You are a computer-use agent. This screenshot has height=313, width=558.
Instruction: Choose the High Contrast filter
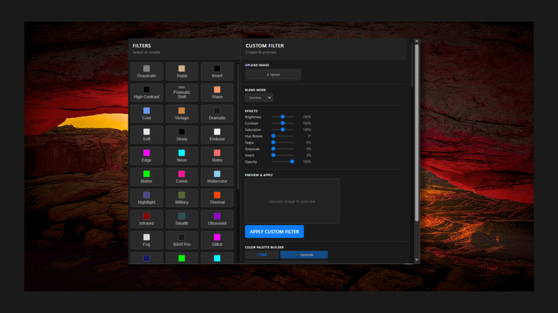point(146,93)
